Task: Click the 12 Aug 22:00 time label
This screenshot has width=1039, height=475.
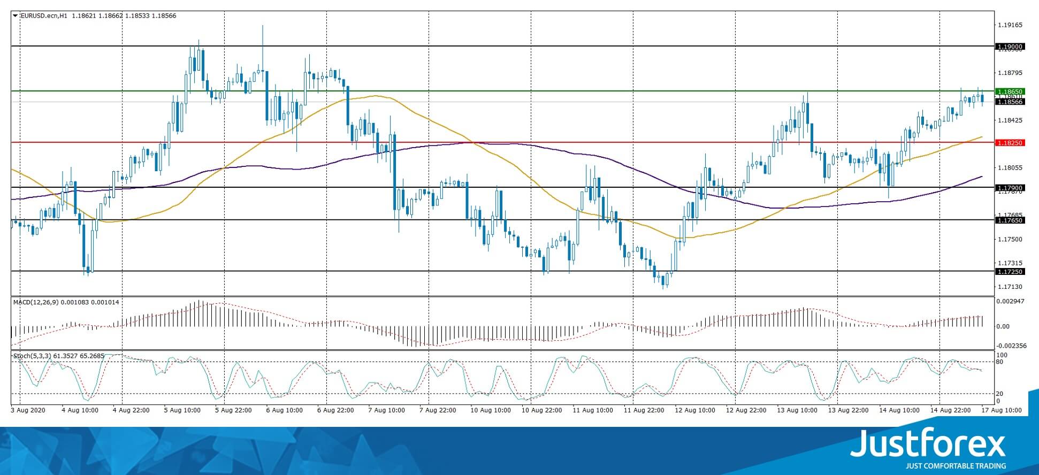Action: click(746, 410)
